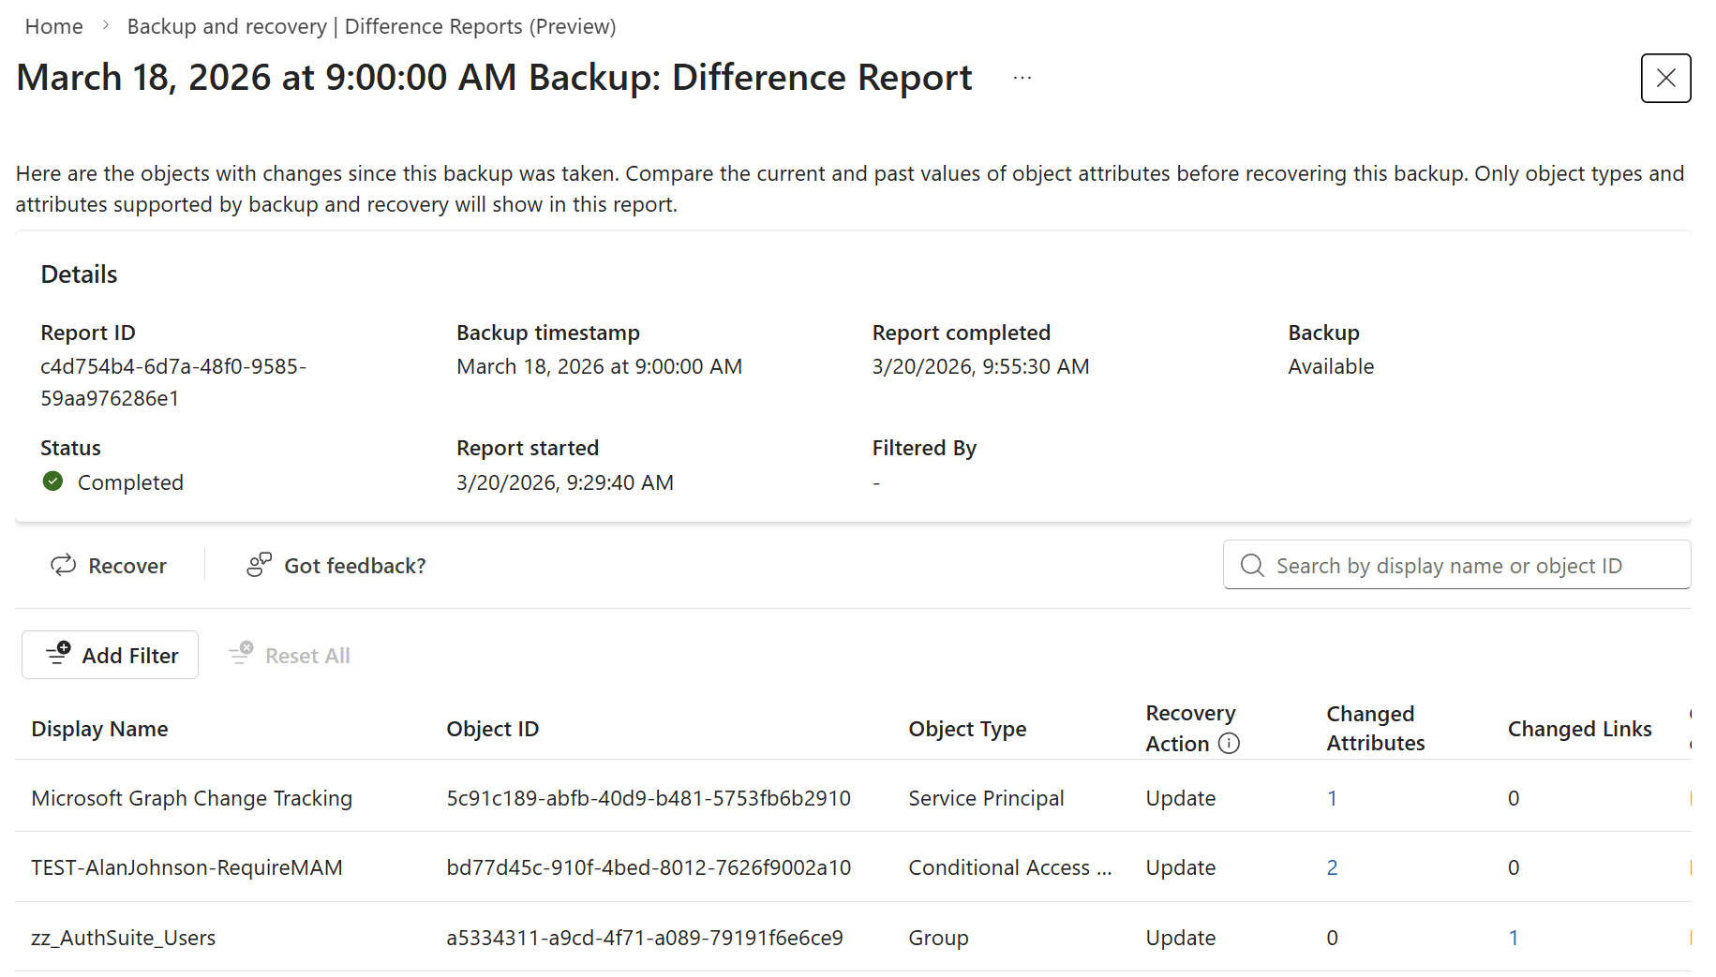Click the Recover button
Viewport: 1716px width, 977px height.
click(x=110, y=565)
